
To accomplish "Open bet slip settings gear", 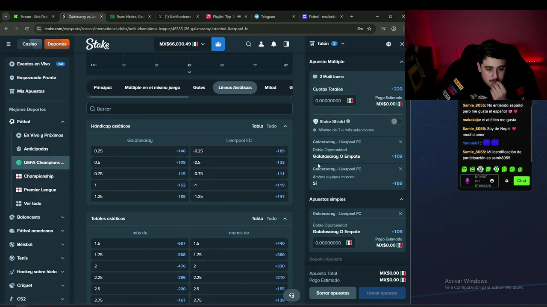I will tap(388, 44).
